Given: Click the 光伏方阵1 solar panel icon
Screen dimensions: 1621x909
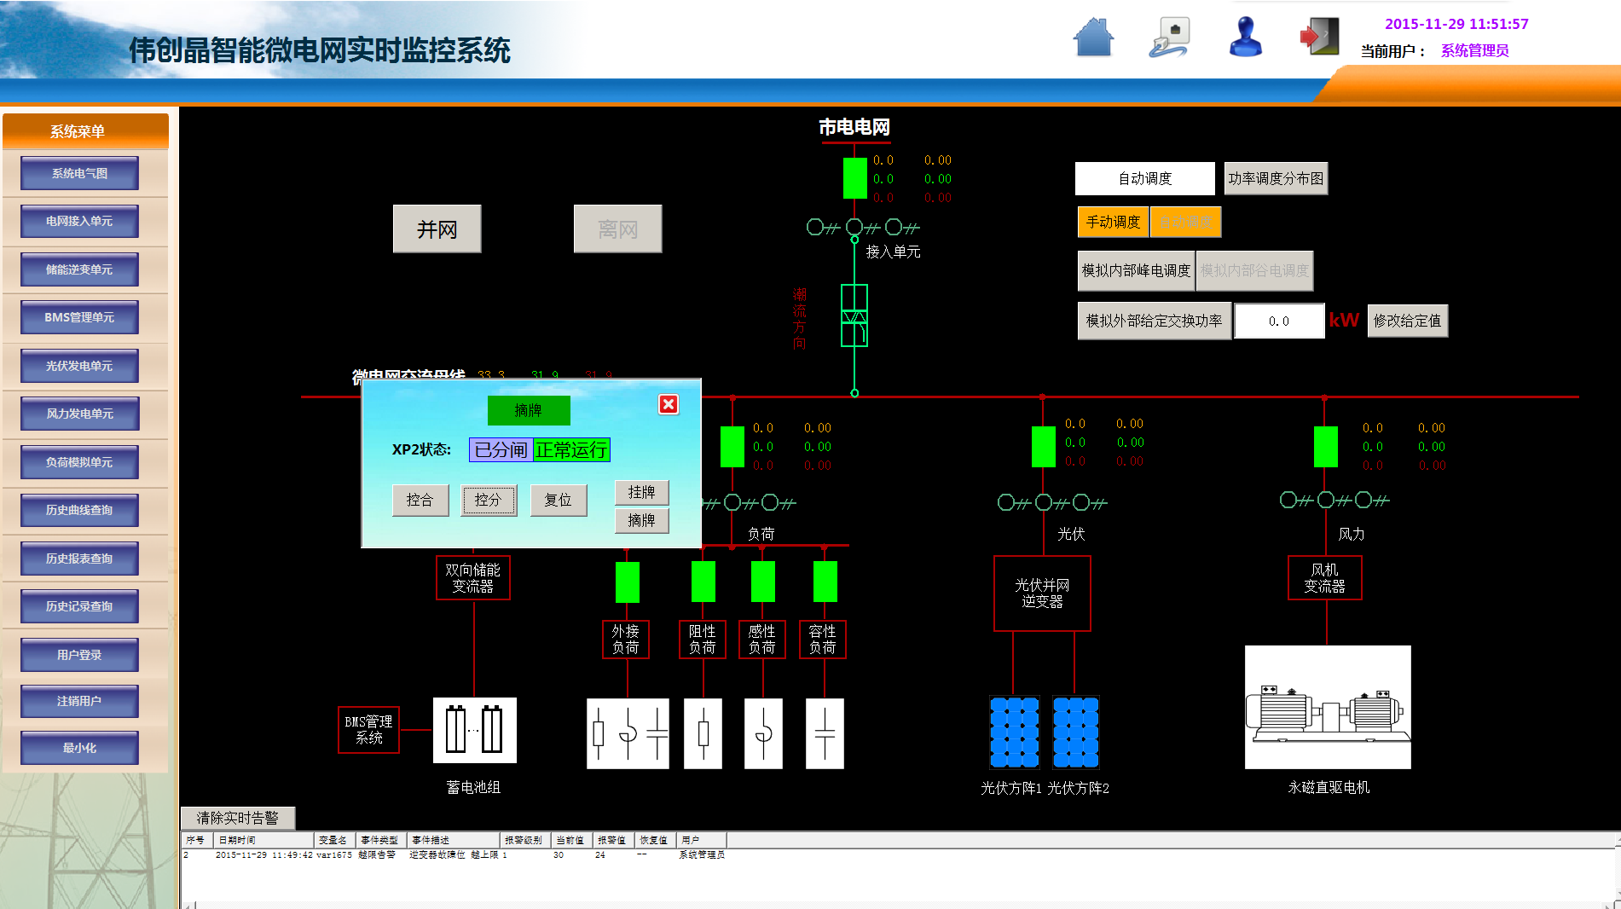Looking at the screenshot, I should (x=1014, y=732).
